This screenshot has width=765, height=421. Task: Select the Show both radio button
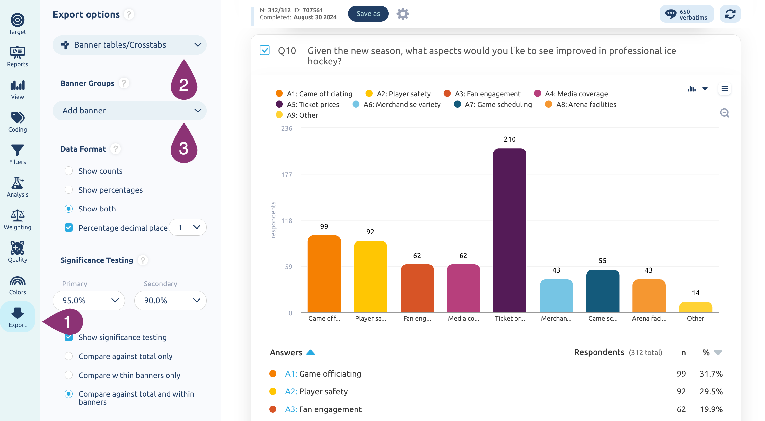pyautogui.click(x=68, y=209)
